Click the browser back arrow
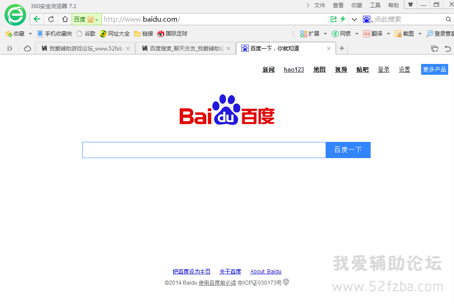 coord(37,19)
